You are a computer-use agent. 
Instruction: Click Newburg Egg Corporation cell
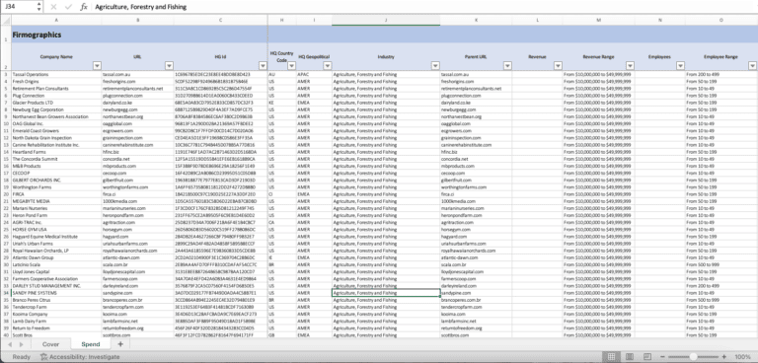[x=56, y=109]
